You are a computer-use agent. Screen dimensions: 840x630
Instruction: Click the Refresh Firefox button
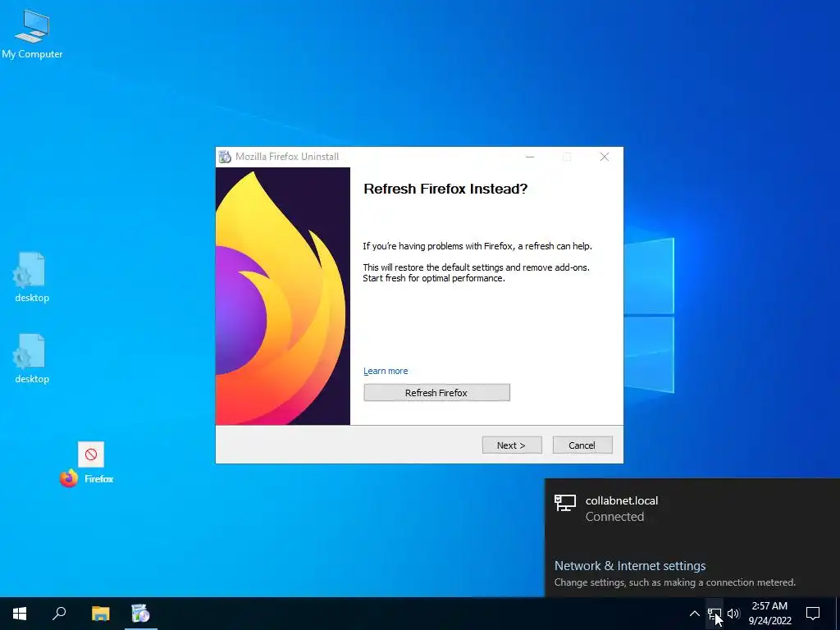[436, 393]
